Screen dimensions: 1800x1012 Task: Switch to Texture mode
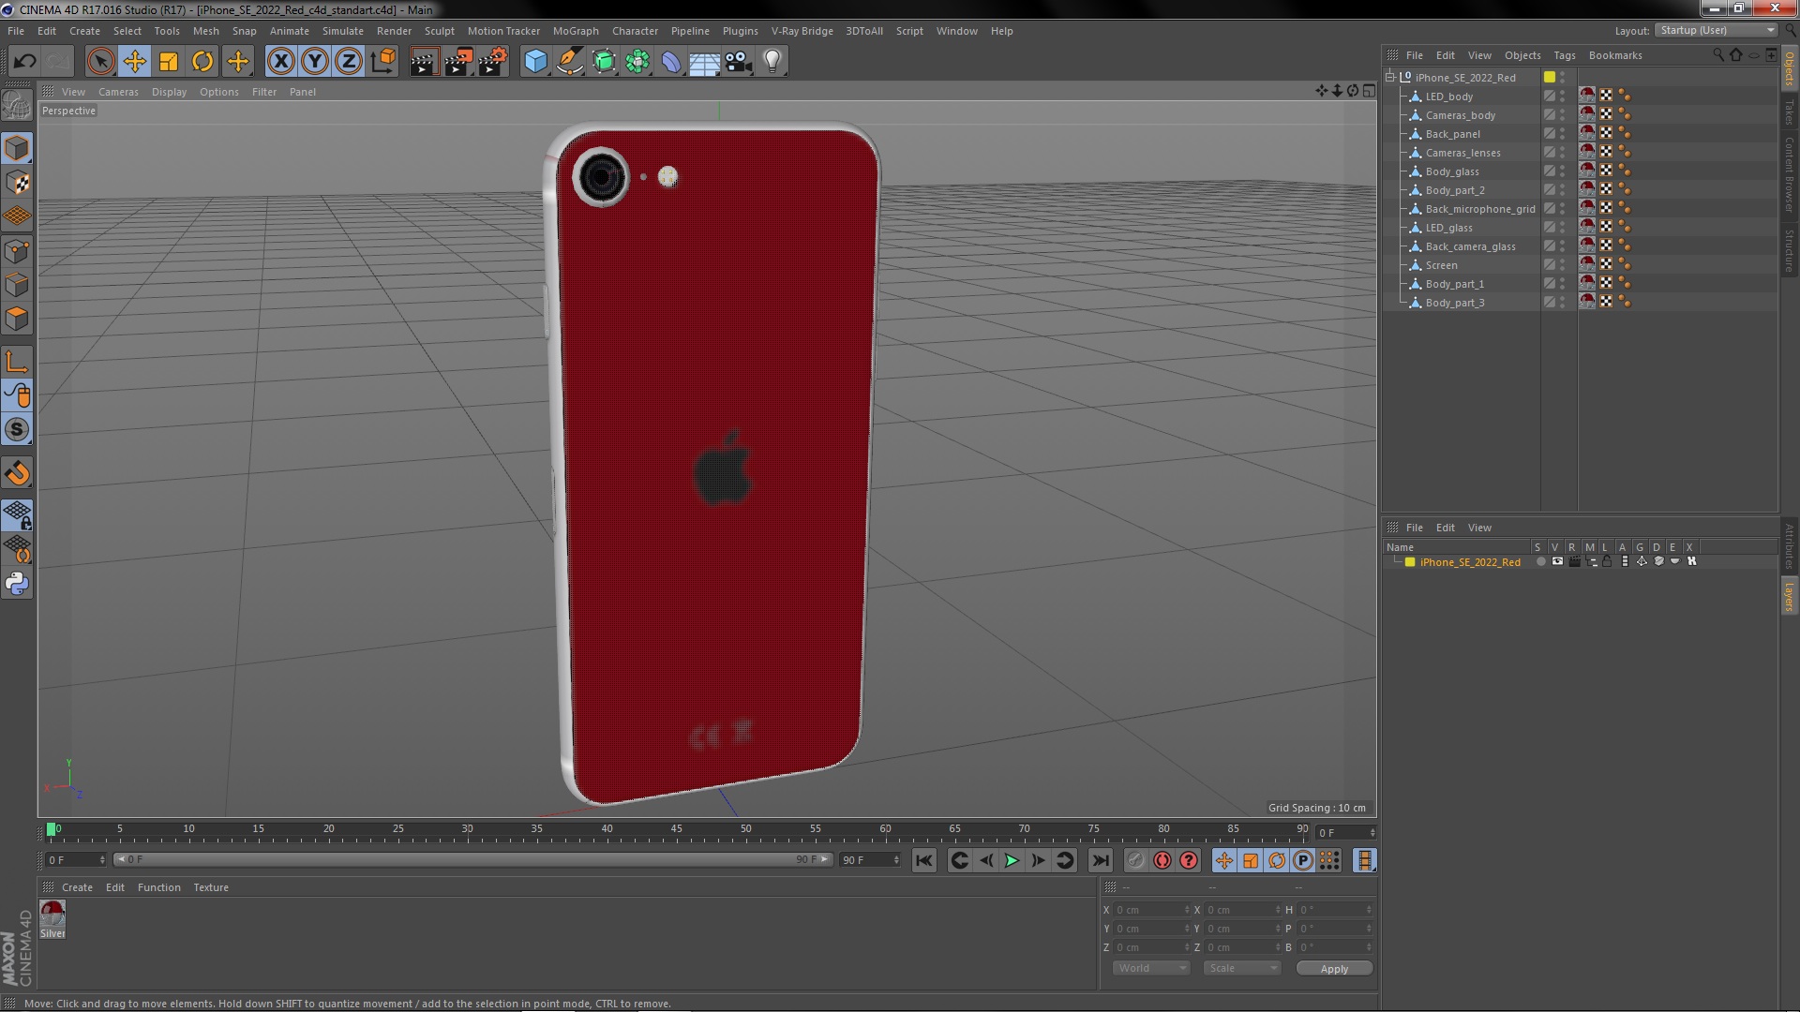[17, 182]
